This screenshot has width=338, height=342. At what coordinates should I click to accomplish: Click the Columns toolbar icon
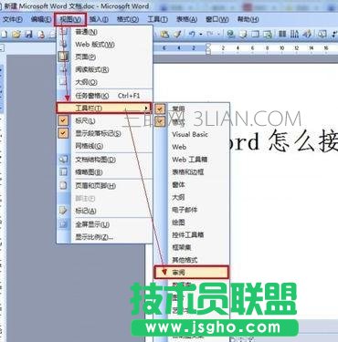click(282, 34)
